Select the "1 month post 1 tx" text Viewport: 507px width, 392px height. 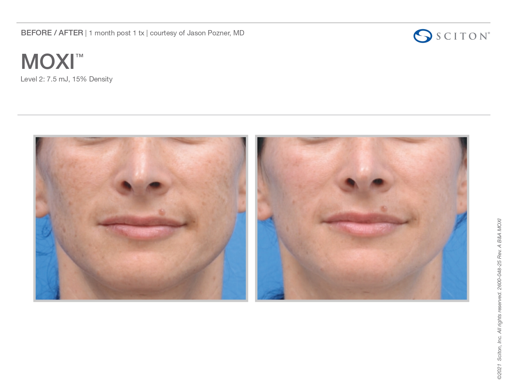point(116,33)
